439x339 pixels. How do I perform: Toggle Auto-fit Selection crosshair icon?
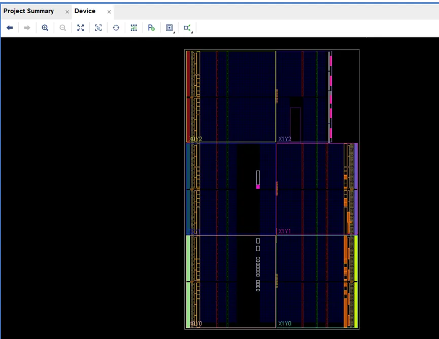116,28
